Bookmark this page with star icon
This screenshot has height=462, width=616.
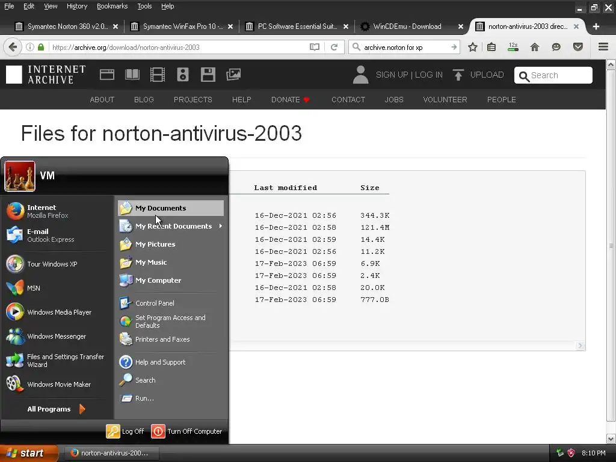[473, 47]
